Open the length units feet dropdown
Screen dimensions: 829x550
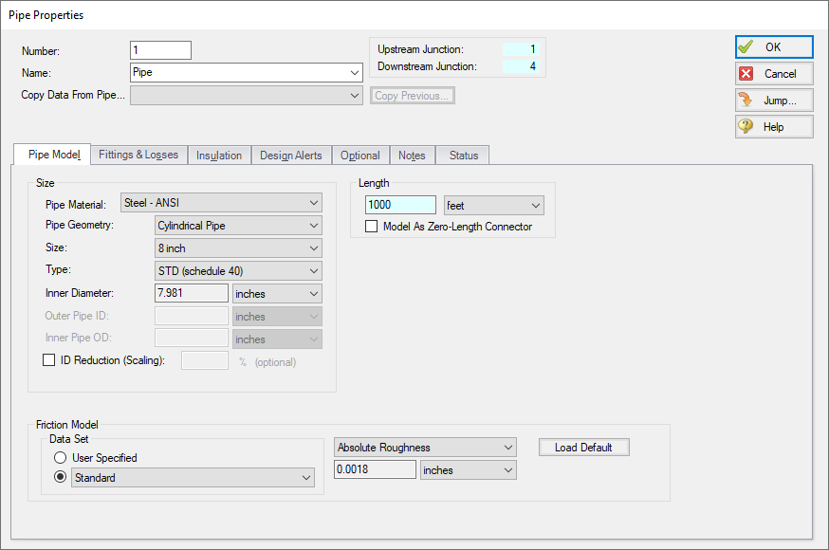coord(493,206)
